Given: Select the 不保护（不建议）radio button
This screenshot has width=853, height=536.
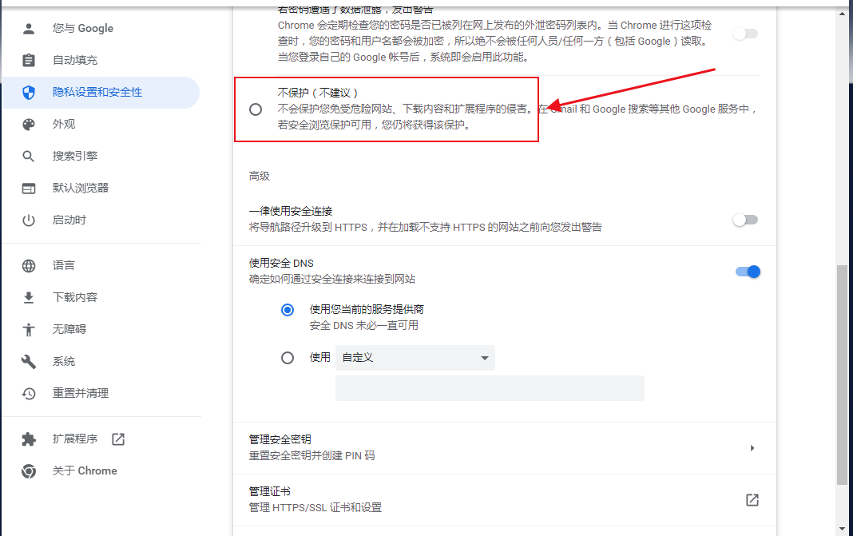Looking at the screenshot, I should point(256,109).
